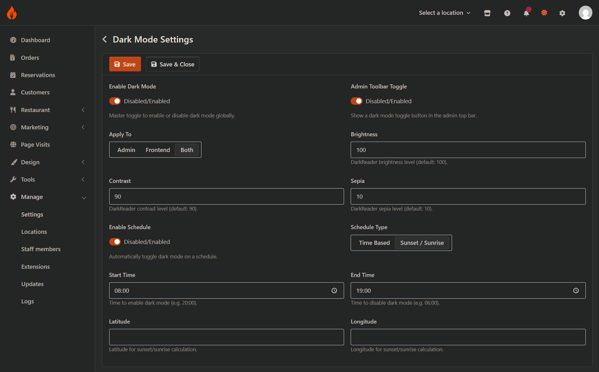Open the help question mark icon
599x372 pixels.
tap(507, 13)
